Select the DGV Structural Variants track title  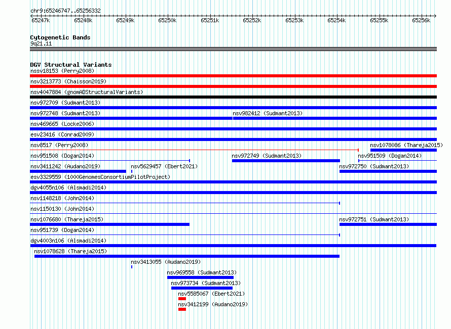(71, 65)
